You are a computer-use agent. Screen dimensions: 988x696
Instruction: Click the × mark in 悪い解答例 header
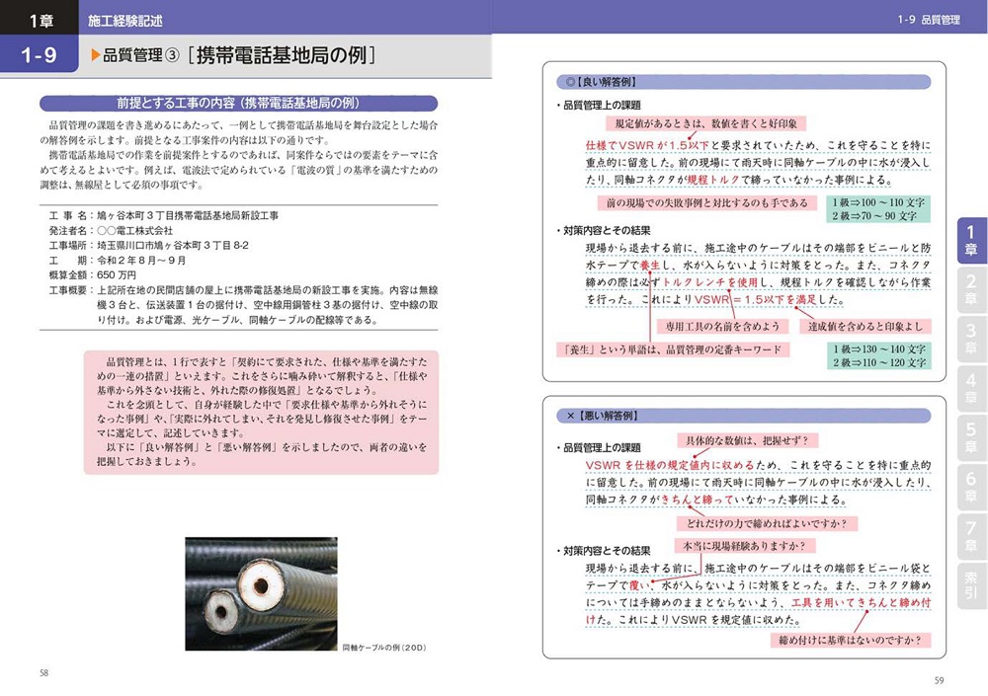pos(567,416)
